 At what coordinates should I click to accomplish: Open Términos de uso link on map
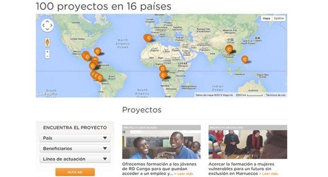[x=276, y=95]
